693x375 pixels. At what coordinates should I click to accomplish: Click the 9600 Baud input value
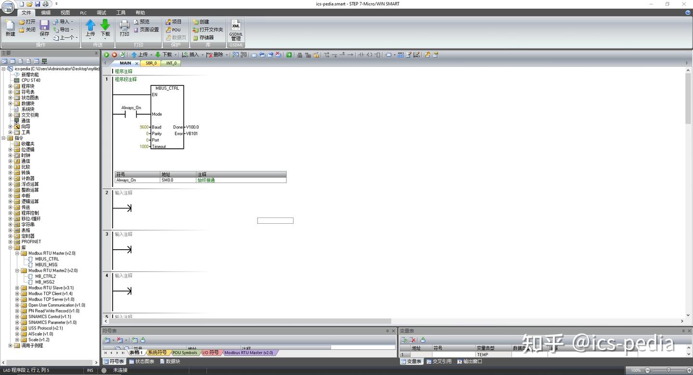click(x=144, y=127)
